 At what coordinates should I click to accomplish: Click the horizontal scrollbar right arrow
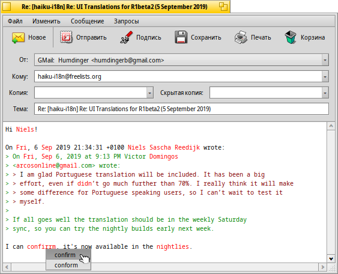coord(323,267)
